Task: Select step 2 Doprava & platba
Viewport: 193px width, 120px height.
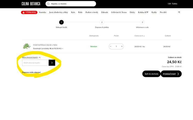Action: tap(102, 22)
